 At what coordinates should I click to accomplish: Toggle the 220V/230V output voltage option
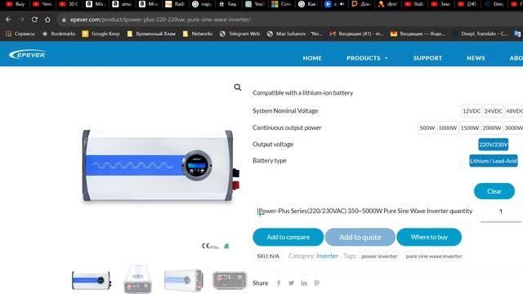[x=494, y=145]
